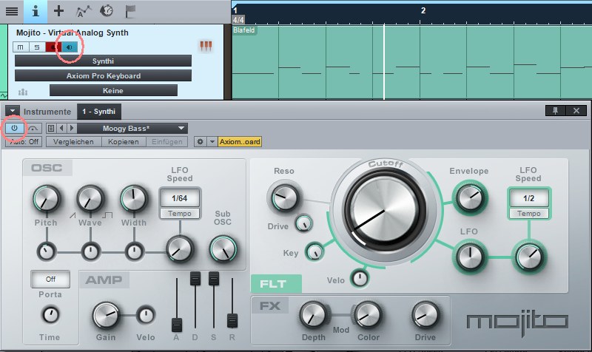
Task: Toggle the instrument power bypass button
Action: tap(14, 128)
